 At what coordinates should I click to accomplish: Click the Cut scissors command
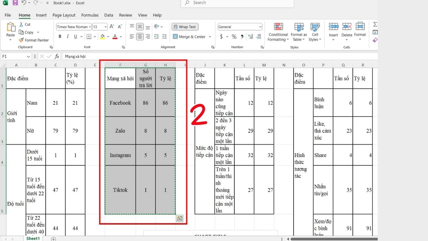pos(25,24)
